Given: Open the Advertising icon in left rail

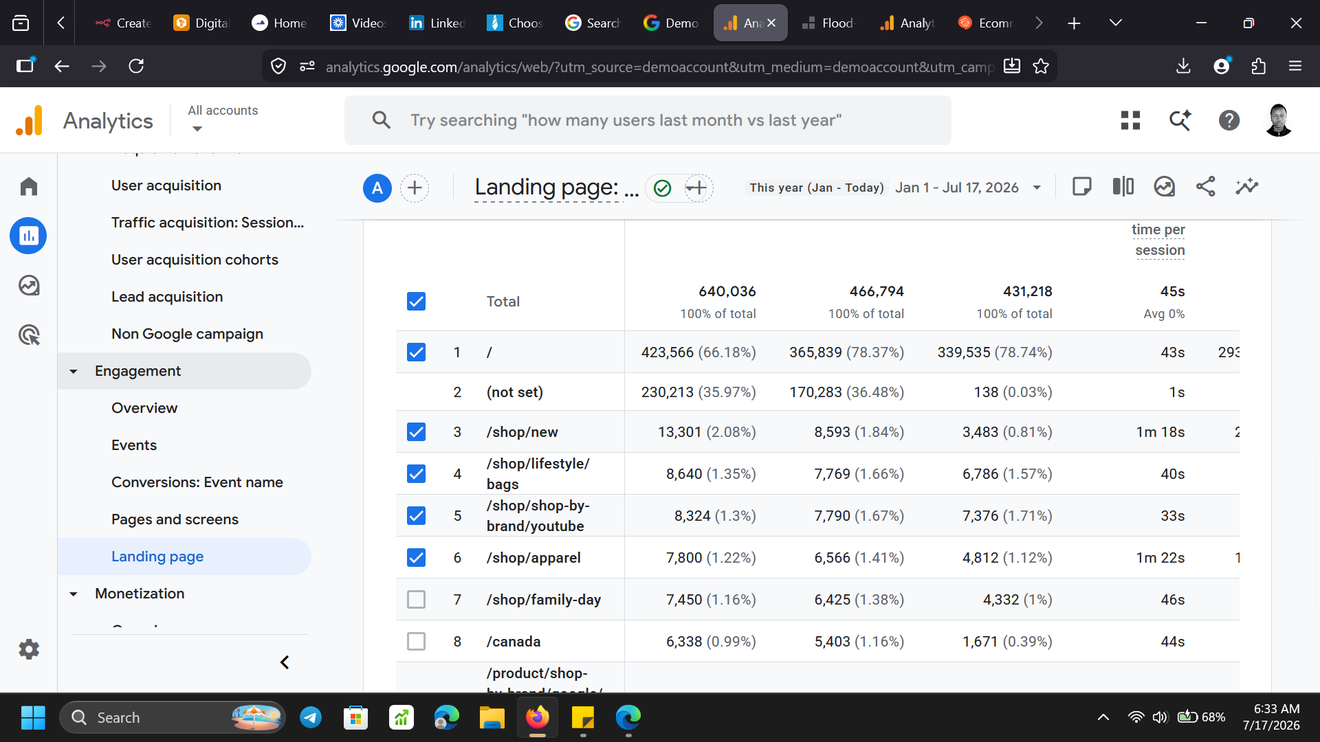Looking at the screenshot, I should pos(29,335).
